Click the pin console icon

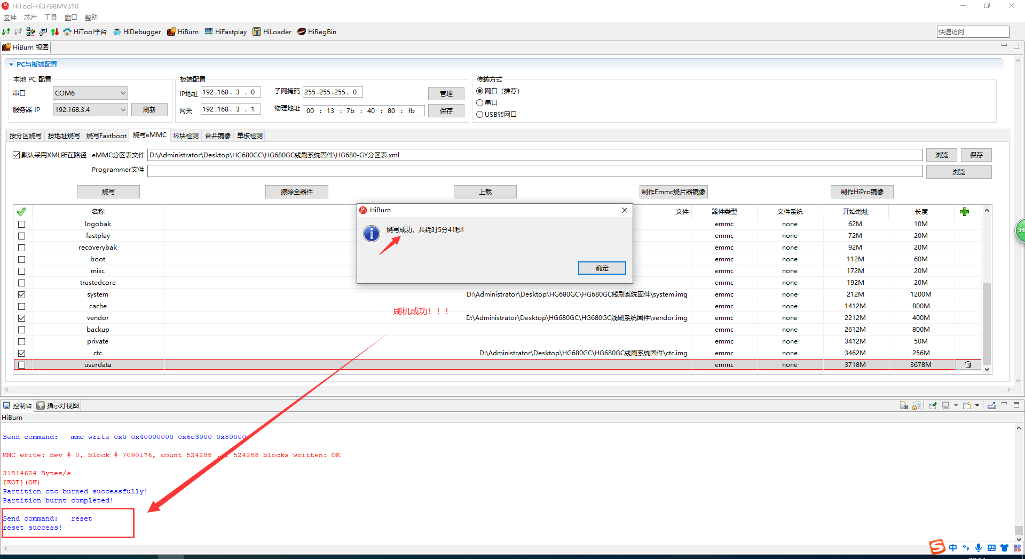click(x=933, y=405)
